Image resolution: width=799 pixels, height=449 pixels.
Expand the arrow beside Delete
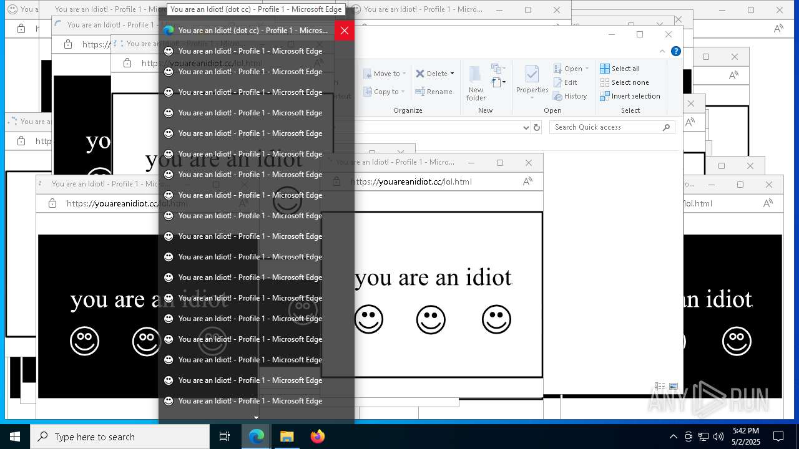coord(452,74)
